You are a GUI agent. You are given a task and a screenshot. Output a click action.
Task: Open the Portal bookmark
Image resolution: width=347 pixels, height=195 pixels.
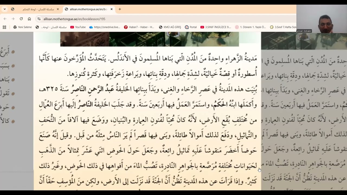pyautogui.click(x=191, y=27)
